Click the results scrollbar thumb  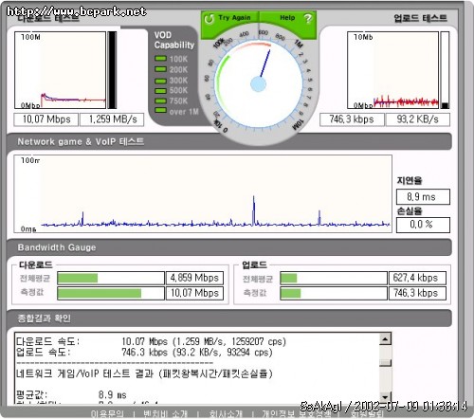click(x=386, y=363)
